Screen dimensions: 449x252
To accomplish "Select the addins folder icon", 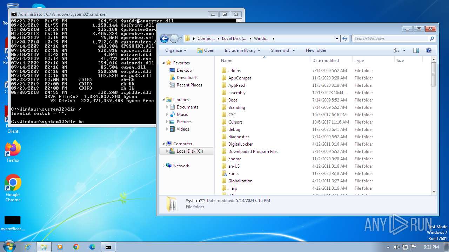I will [x=224, y=71].
